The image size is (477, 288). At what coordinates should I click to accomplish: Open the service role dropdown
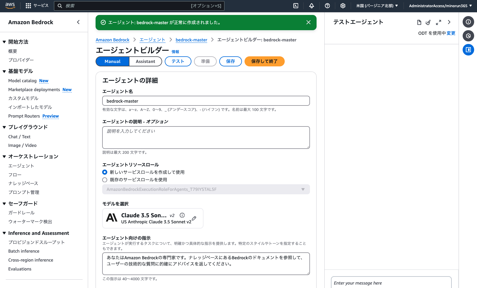tap(206, 189)
